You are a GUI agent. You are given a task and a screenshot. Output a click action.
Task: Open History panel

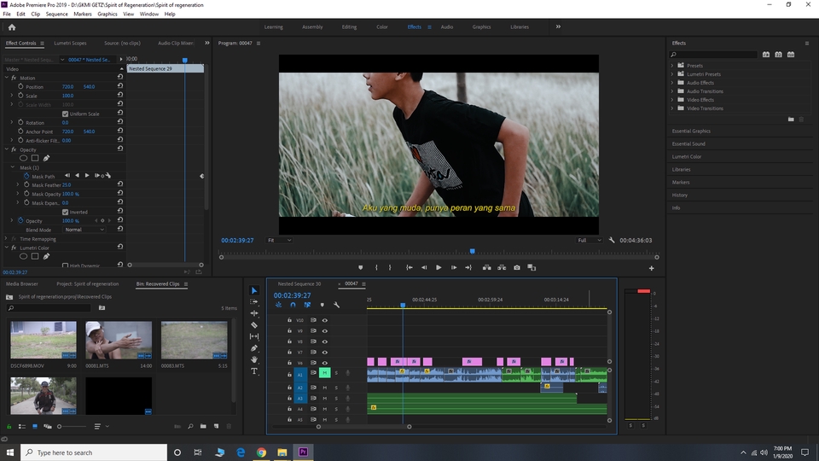click(680, 195)
